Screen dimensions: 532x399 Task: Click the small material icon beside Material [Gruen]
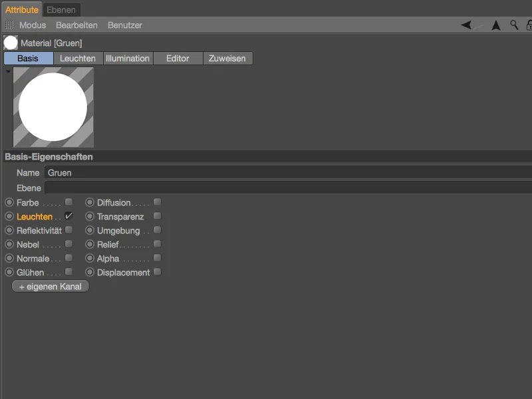[11, 43]
